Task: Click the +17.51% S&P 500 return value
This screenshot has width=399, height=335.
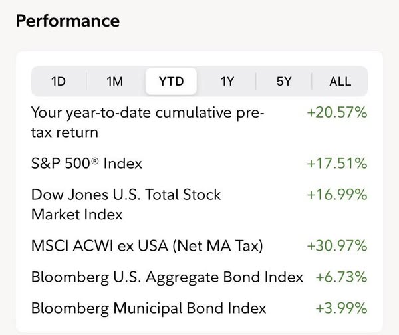Action: [x=336, y=163]
